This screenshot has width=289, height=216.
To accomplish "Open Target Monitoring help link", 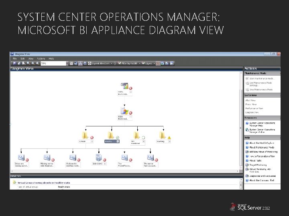I will point(256,165).
